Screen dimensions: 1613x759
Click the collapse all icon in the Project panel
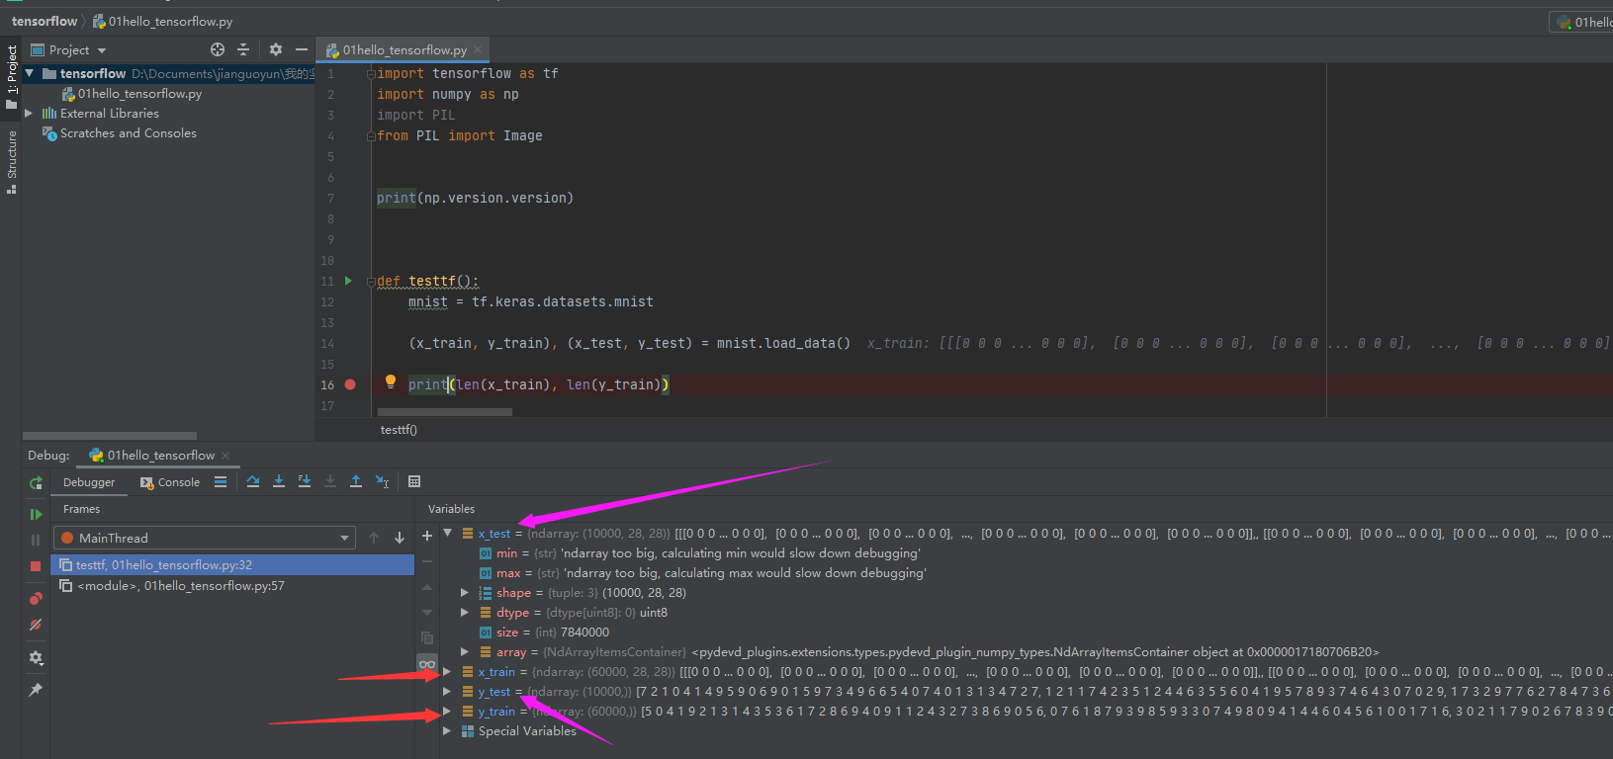[x=243, y=49]
